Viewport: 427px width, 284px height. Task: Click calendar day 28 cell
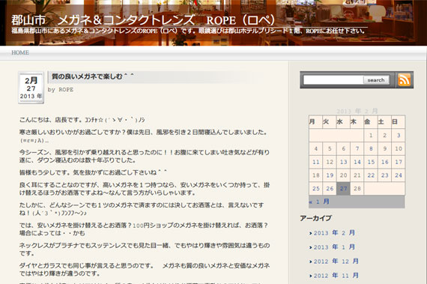pyautogui.click(x=357, y=189)
